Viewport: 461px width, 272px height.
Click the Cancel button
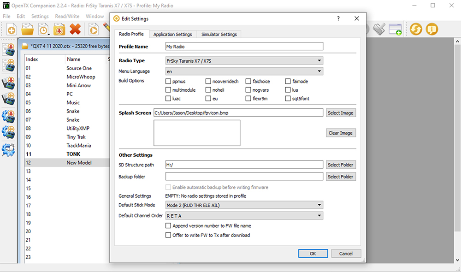(346, 254)
